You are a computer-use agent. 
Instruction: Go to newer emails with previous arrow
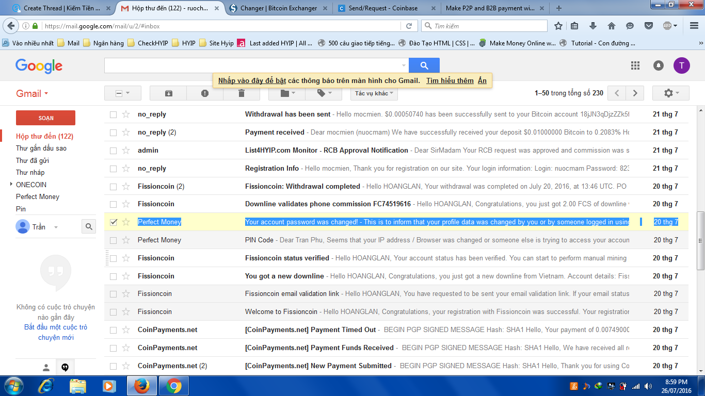pos(617,93)
